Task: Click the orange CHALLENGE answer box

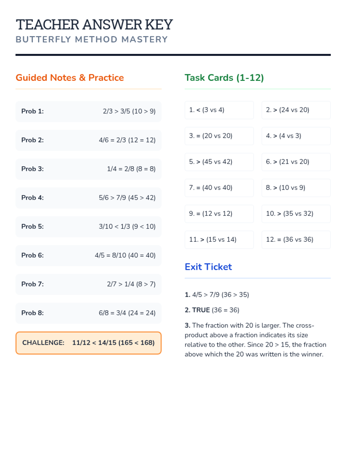Action: (88, 343)
